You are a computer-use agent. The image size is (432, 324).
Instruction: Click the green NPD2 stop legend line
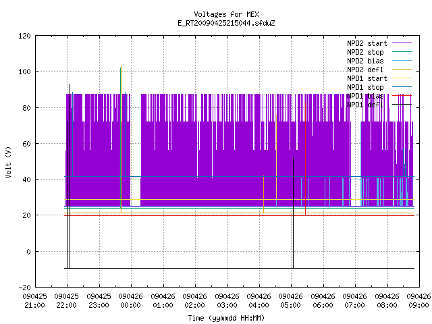(x=402, y=52)
